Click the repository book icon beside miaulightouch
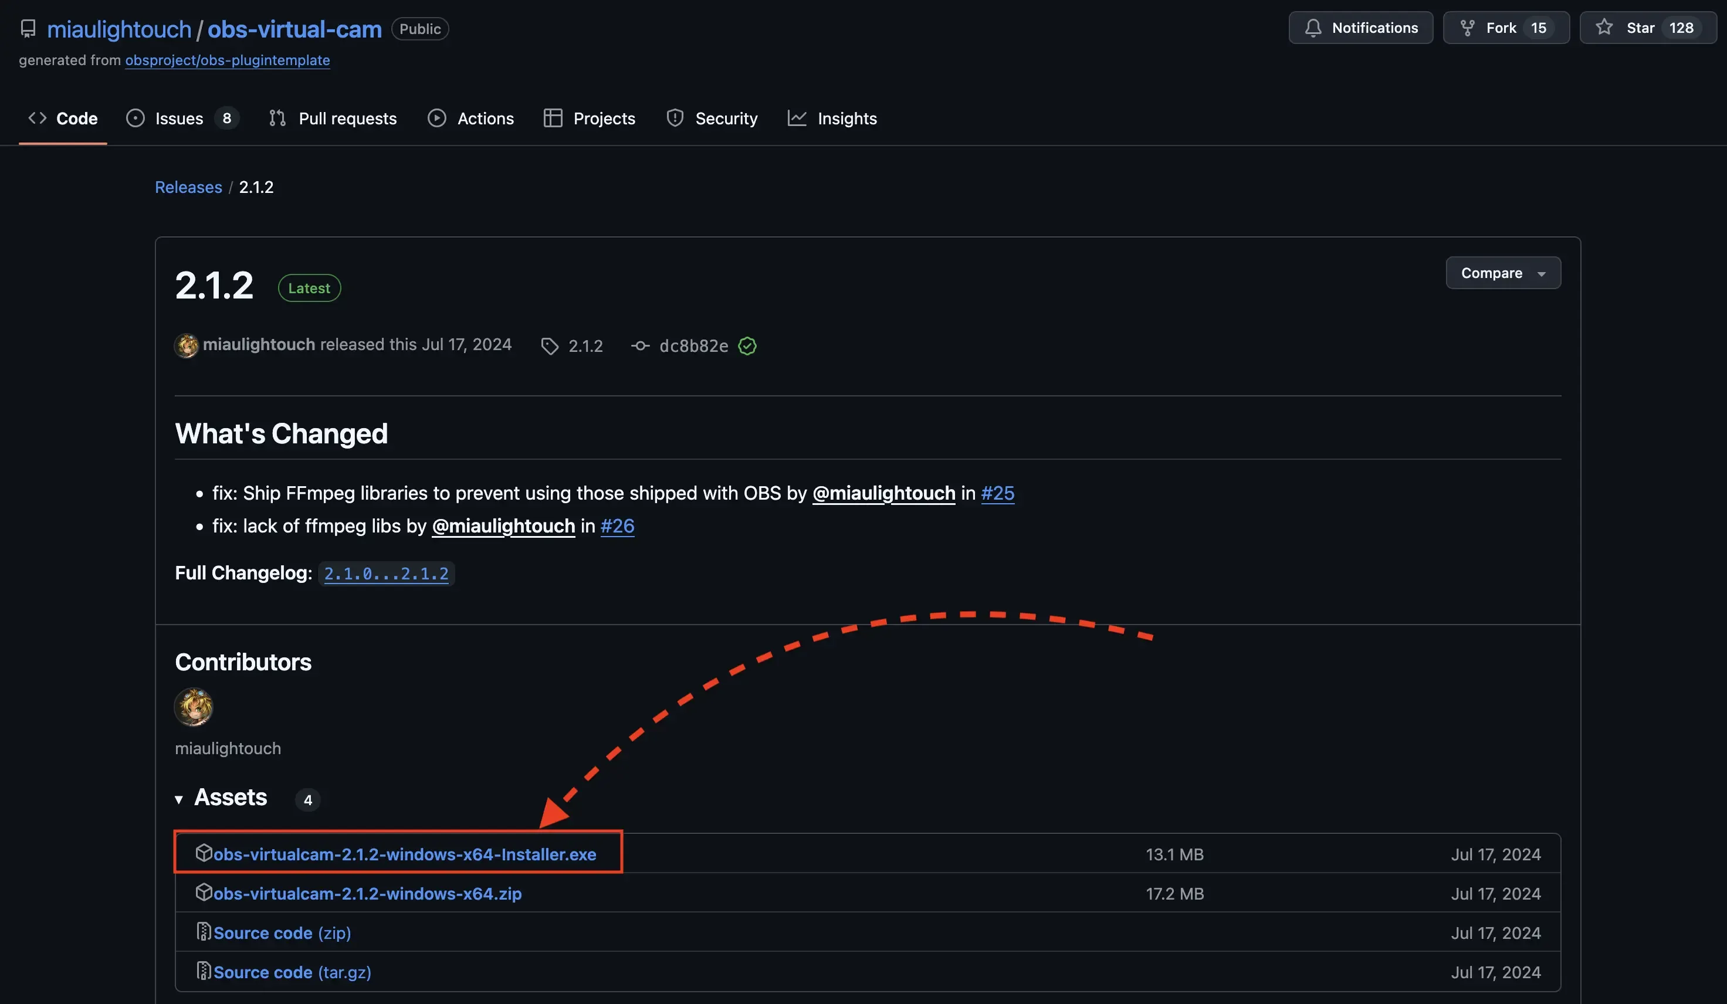The height and width of the screenshot is (1004, 1727). [28, 29]
